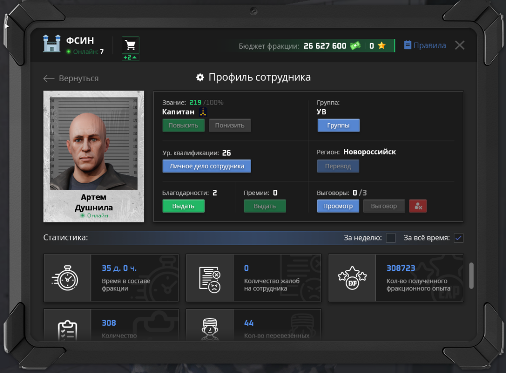Click the EXP stars experience icon
This screenshot has height=373, width=506.
click(352, 278)
